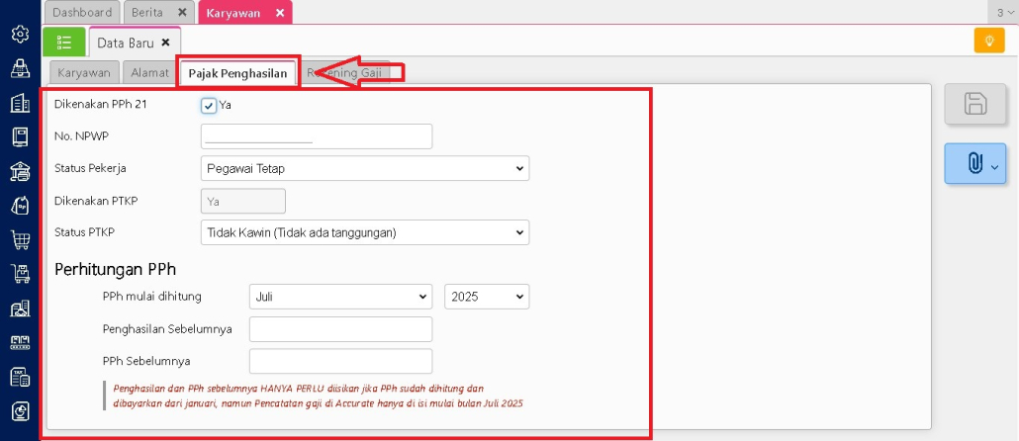
Task: Open the tax report sidebar icon
Action: (x=20, y=377)
